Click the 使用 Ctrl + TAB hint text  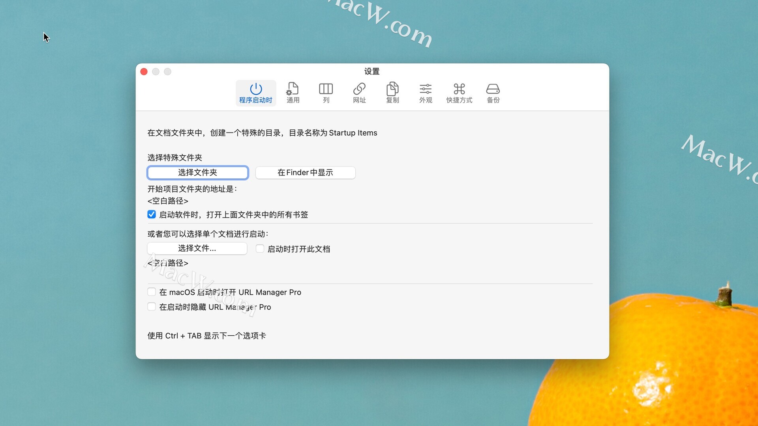206,336
